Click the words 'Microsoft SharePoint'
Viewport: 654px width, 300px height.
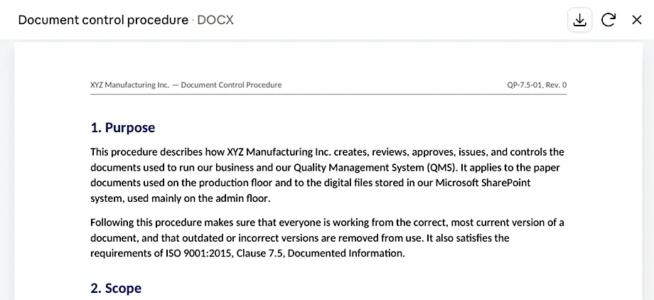[x=483, y=183]
